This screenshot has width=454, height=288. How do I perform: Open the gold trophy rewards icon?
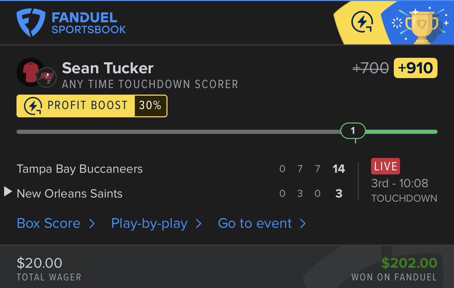(422, 26)
